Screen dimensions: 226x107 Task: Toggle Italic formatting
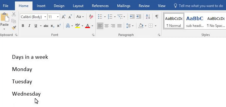point(29,26)
